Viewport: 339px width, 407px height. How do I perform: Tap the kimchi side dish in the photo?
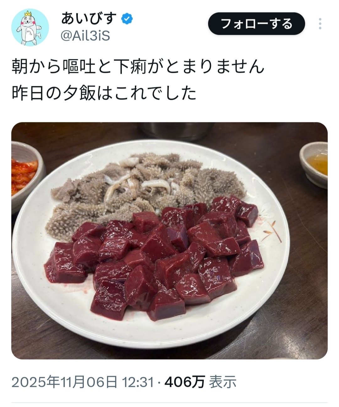point(24,176)
